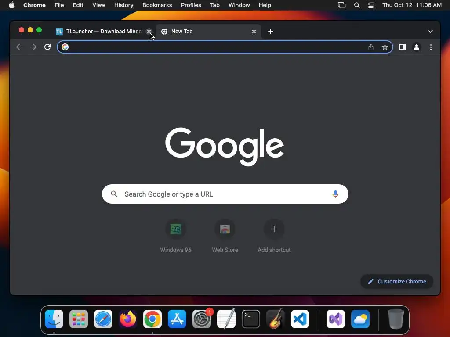Expand the tab search chevron

[x=431, y=32]
